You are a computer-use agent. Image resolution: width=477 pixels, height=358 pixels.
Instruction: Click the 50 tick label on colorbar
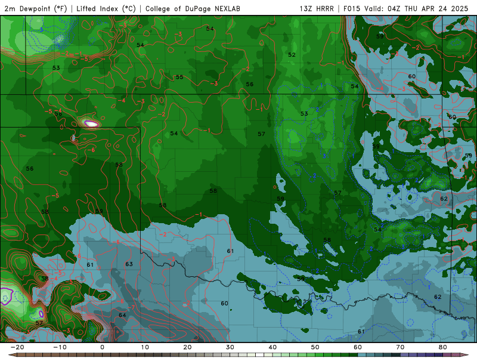point(315,347)
